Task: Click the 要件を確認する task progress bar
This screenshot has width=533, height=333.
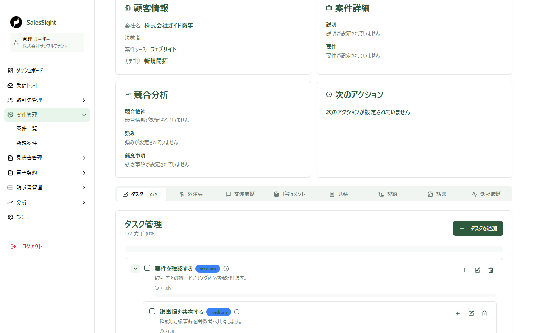Action: pyautogui.click(x=326, y=295)
